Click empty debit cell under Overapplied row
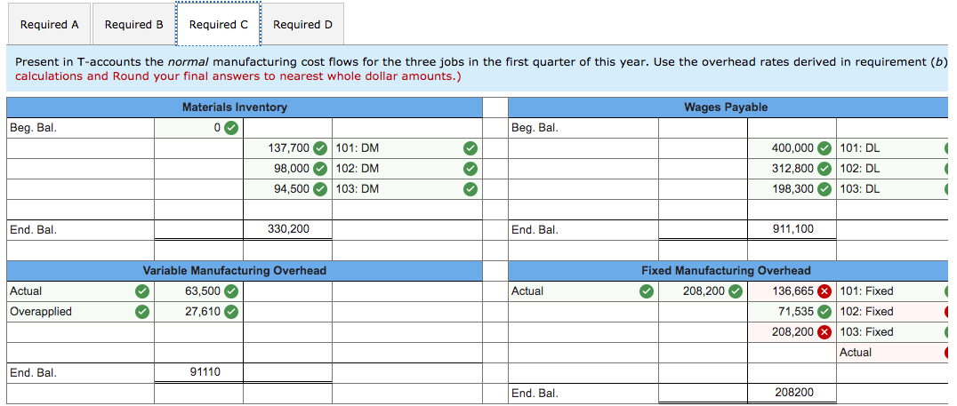This screenshot has width=957, height=406. click(198, 332)
